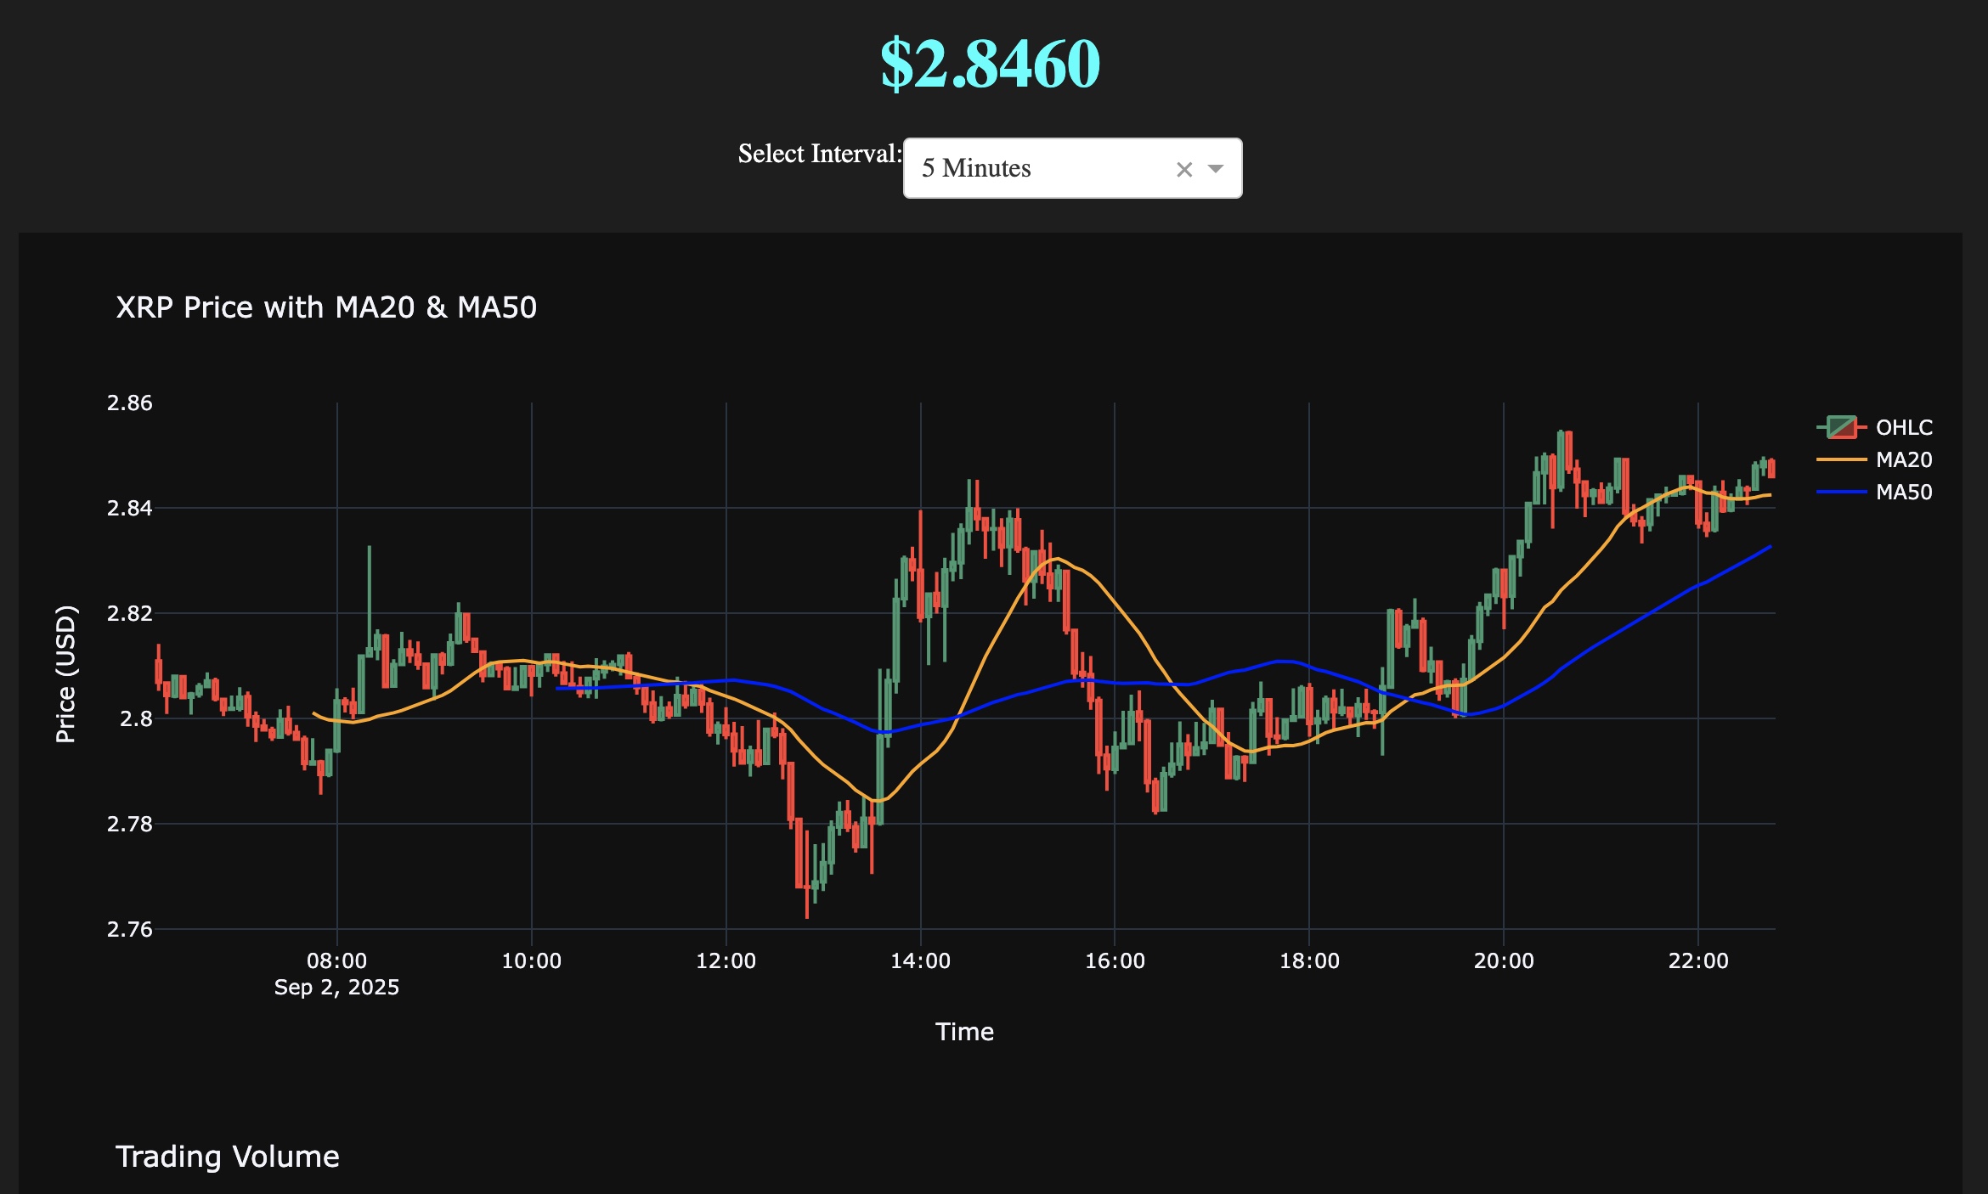
Task: Click the 'Time' x-axis title
Action: [964, 1032]
